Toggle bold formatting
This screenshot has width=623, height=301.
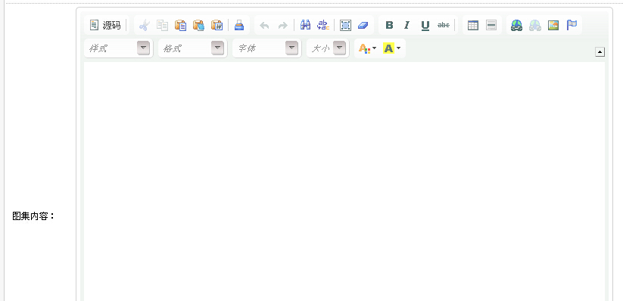click(389, 26)
